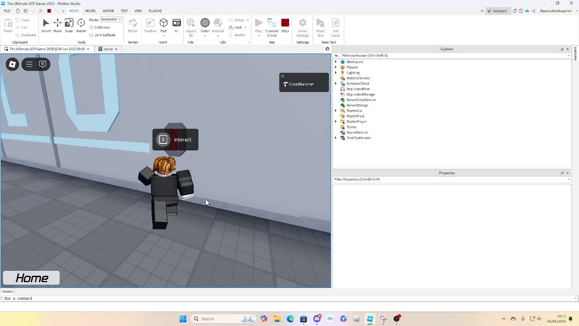Open the Windows Start menu

pyautogui.click(x=183, y=319)
